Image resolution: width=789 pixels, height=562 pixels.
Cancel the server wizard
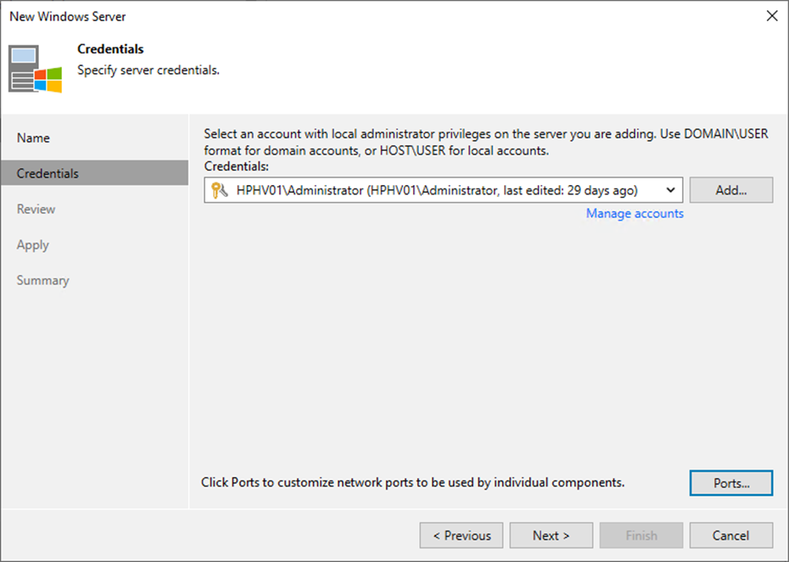[x=731, y=536]
